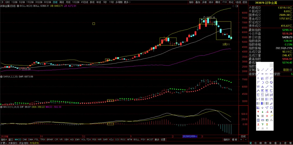Open the 多周期 multi-period view
293x145 pixels.
(x=119, y=2)
